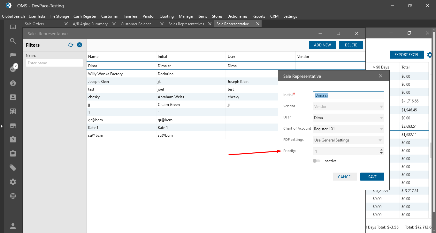This screenshot has height=233, width=436.
Task: Expand the PDF settings dropdown
Action: coord(380,140)
